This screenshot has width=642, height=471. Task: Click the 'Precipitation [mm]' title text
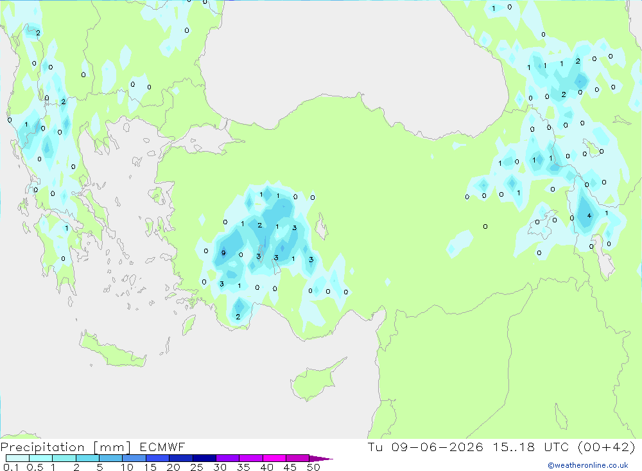(x=65, y=447)
